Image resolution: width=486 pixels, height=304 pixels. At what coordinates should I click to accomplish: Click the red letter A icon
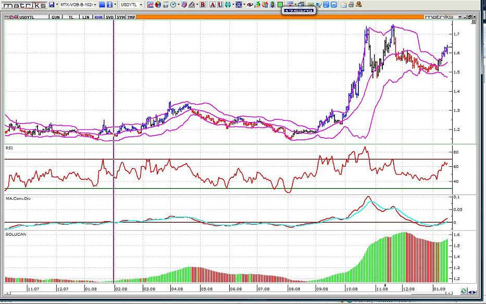(x=212, y=5)
